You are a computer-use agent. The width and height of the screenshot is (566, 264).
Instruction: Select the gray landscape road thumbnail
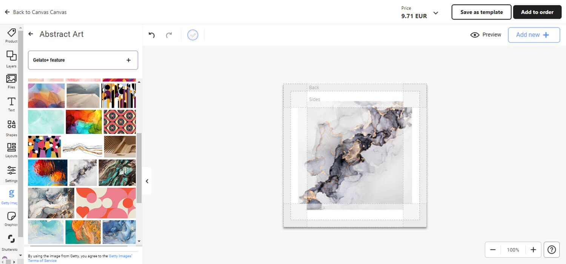[83, 96]
